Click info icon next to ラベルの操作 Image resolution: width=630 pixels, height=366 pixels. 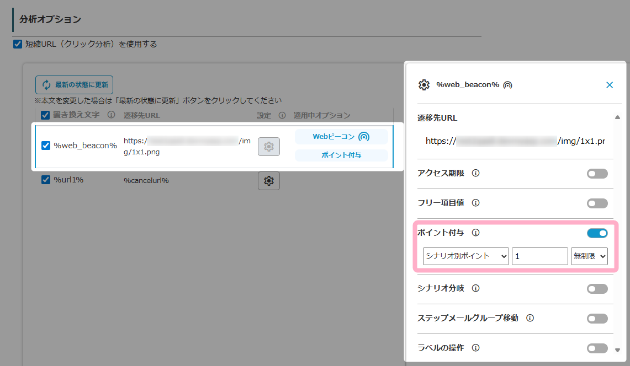click(x=475, y=348)
